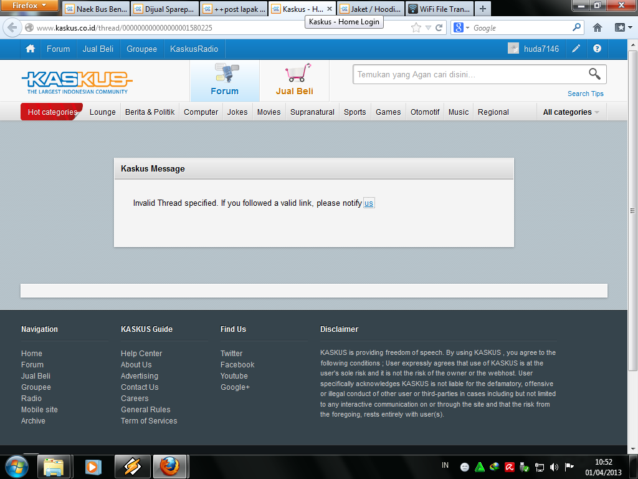Image resolution: width=638 pixels, height=479 pixels.
Task: Click the huda7146 username
Action: [x=541, y=49]
